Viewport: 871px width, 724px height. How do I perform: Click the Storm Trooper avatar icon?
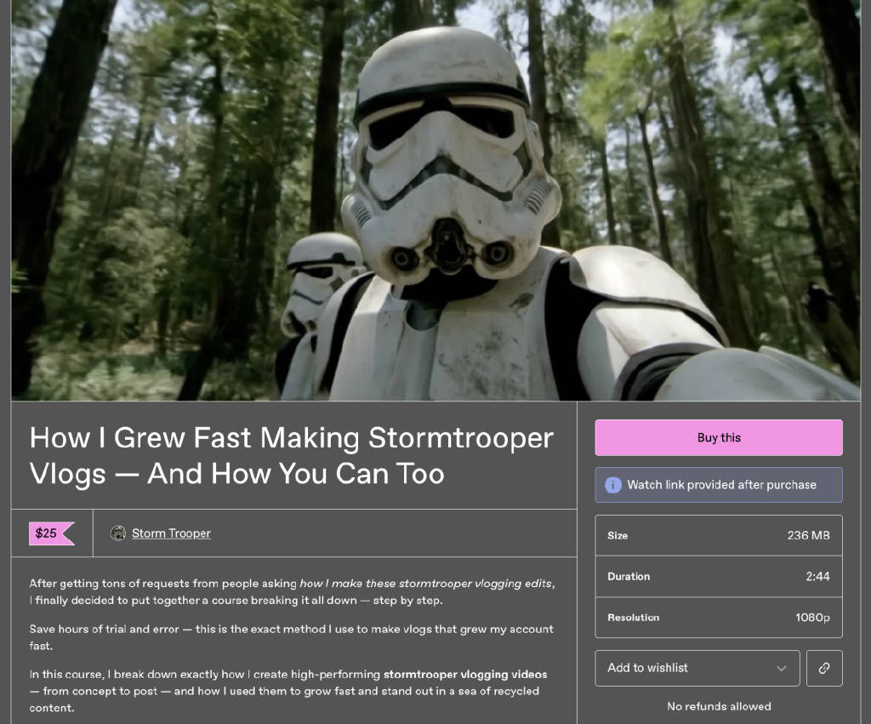pos(117,533)
